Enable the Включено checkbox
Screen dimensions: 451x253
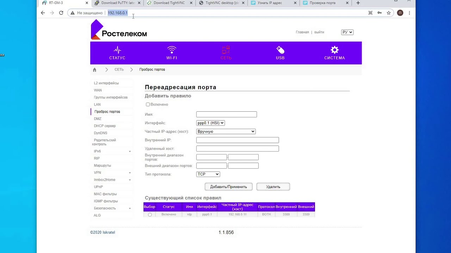(x=148, y=104)
